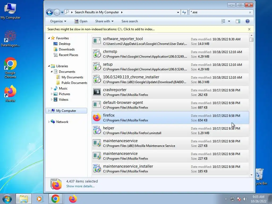Viewport: 272px width, 204px height.
Task: Open the view options dropdown arrow
Action: [x=229, y=21]
